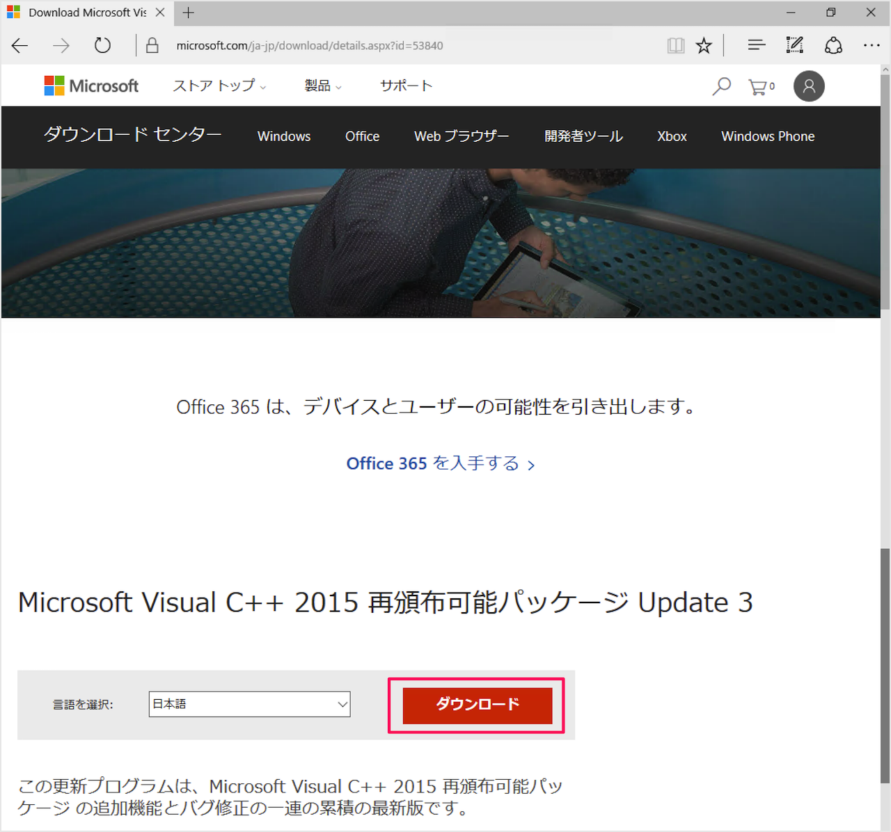Click the Microsoft logo

click(91, 86)
